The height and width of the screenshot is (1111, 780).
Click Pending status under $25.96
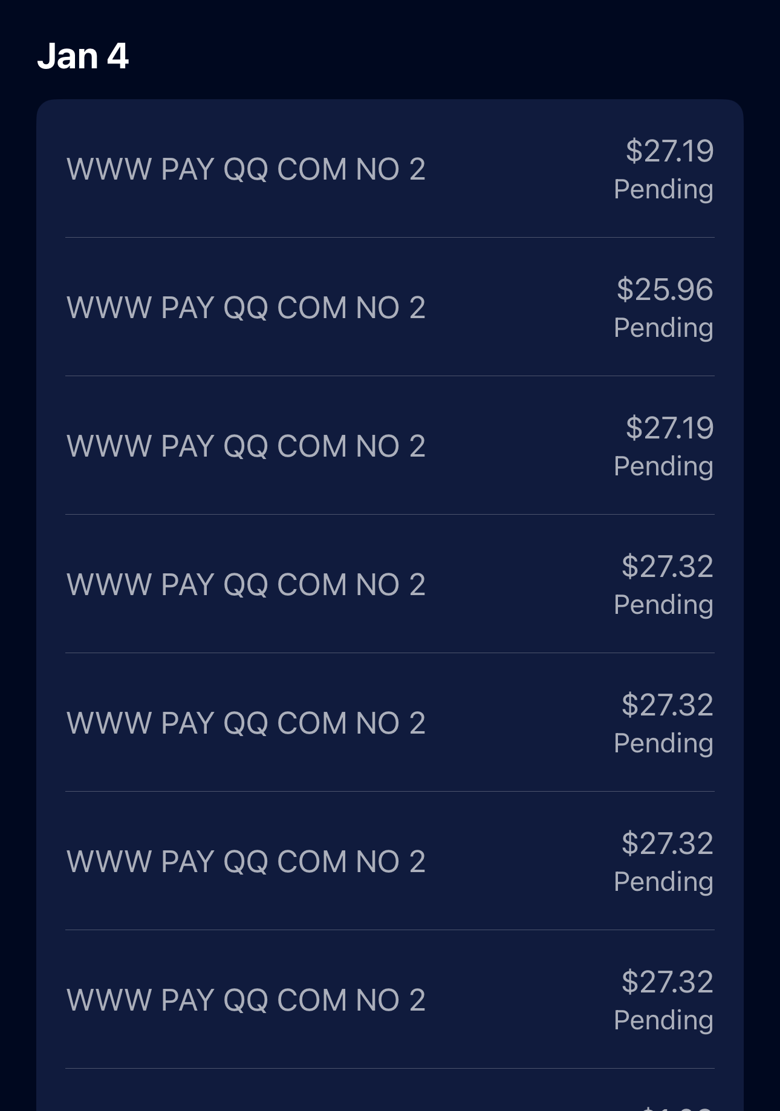[x=663, y=328]
